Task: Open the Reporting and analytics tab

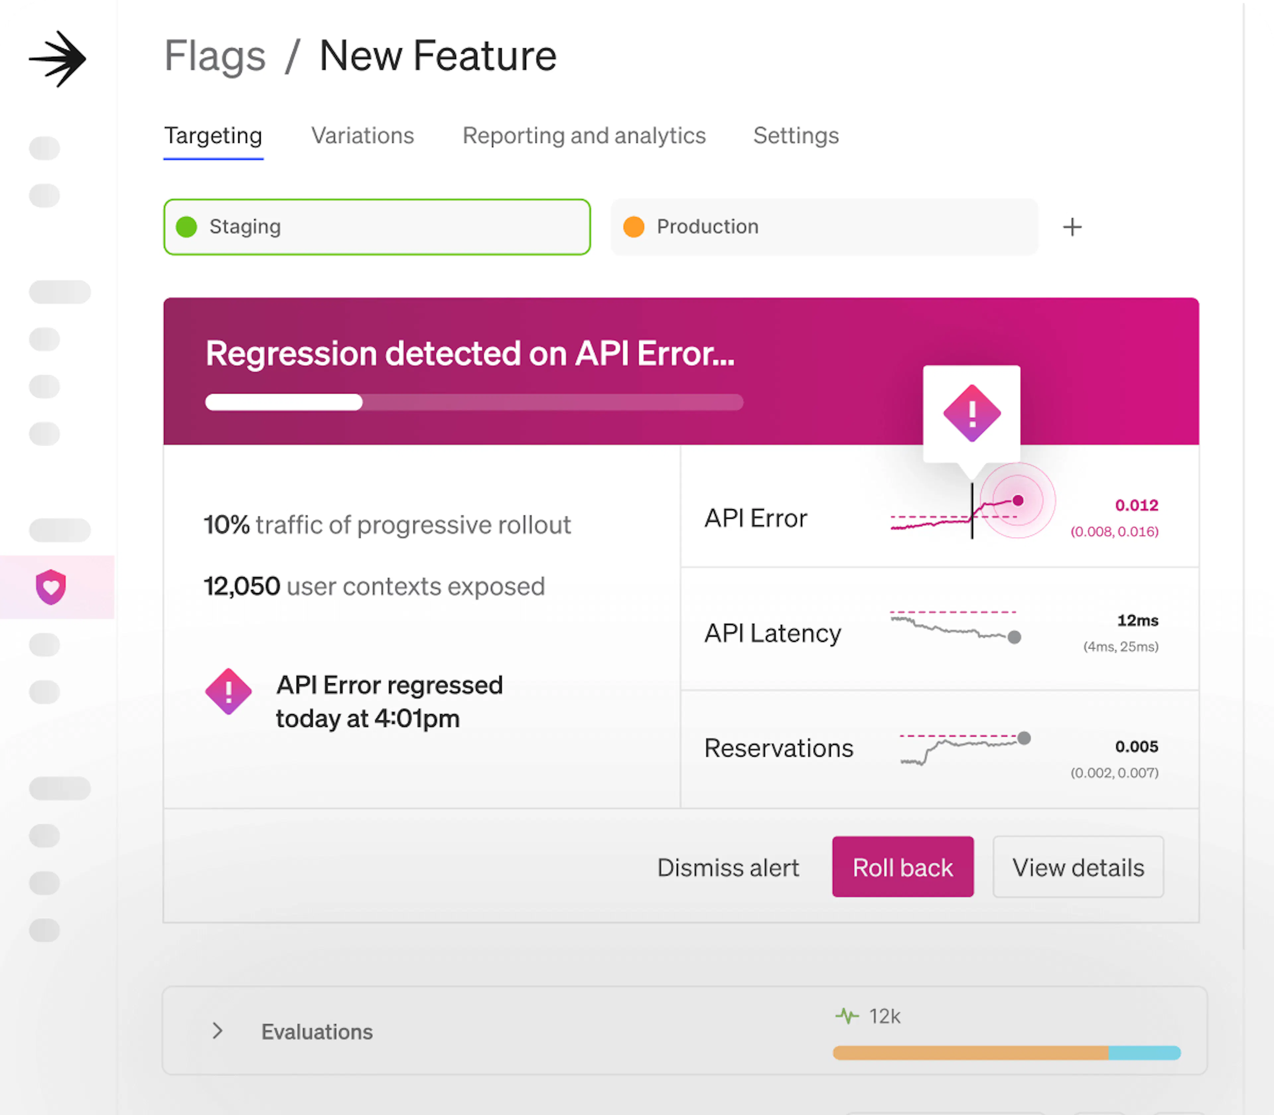Action: [x=584, y=136]
